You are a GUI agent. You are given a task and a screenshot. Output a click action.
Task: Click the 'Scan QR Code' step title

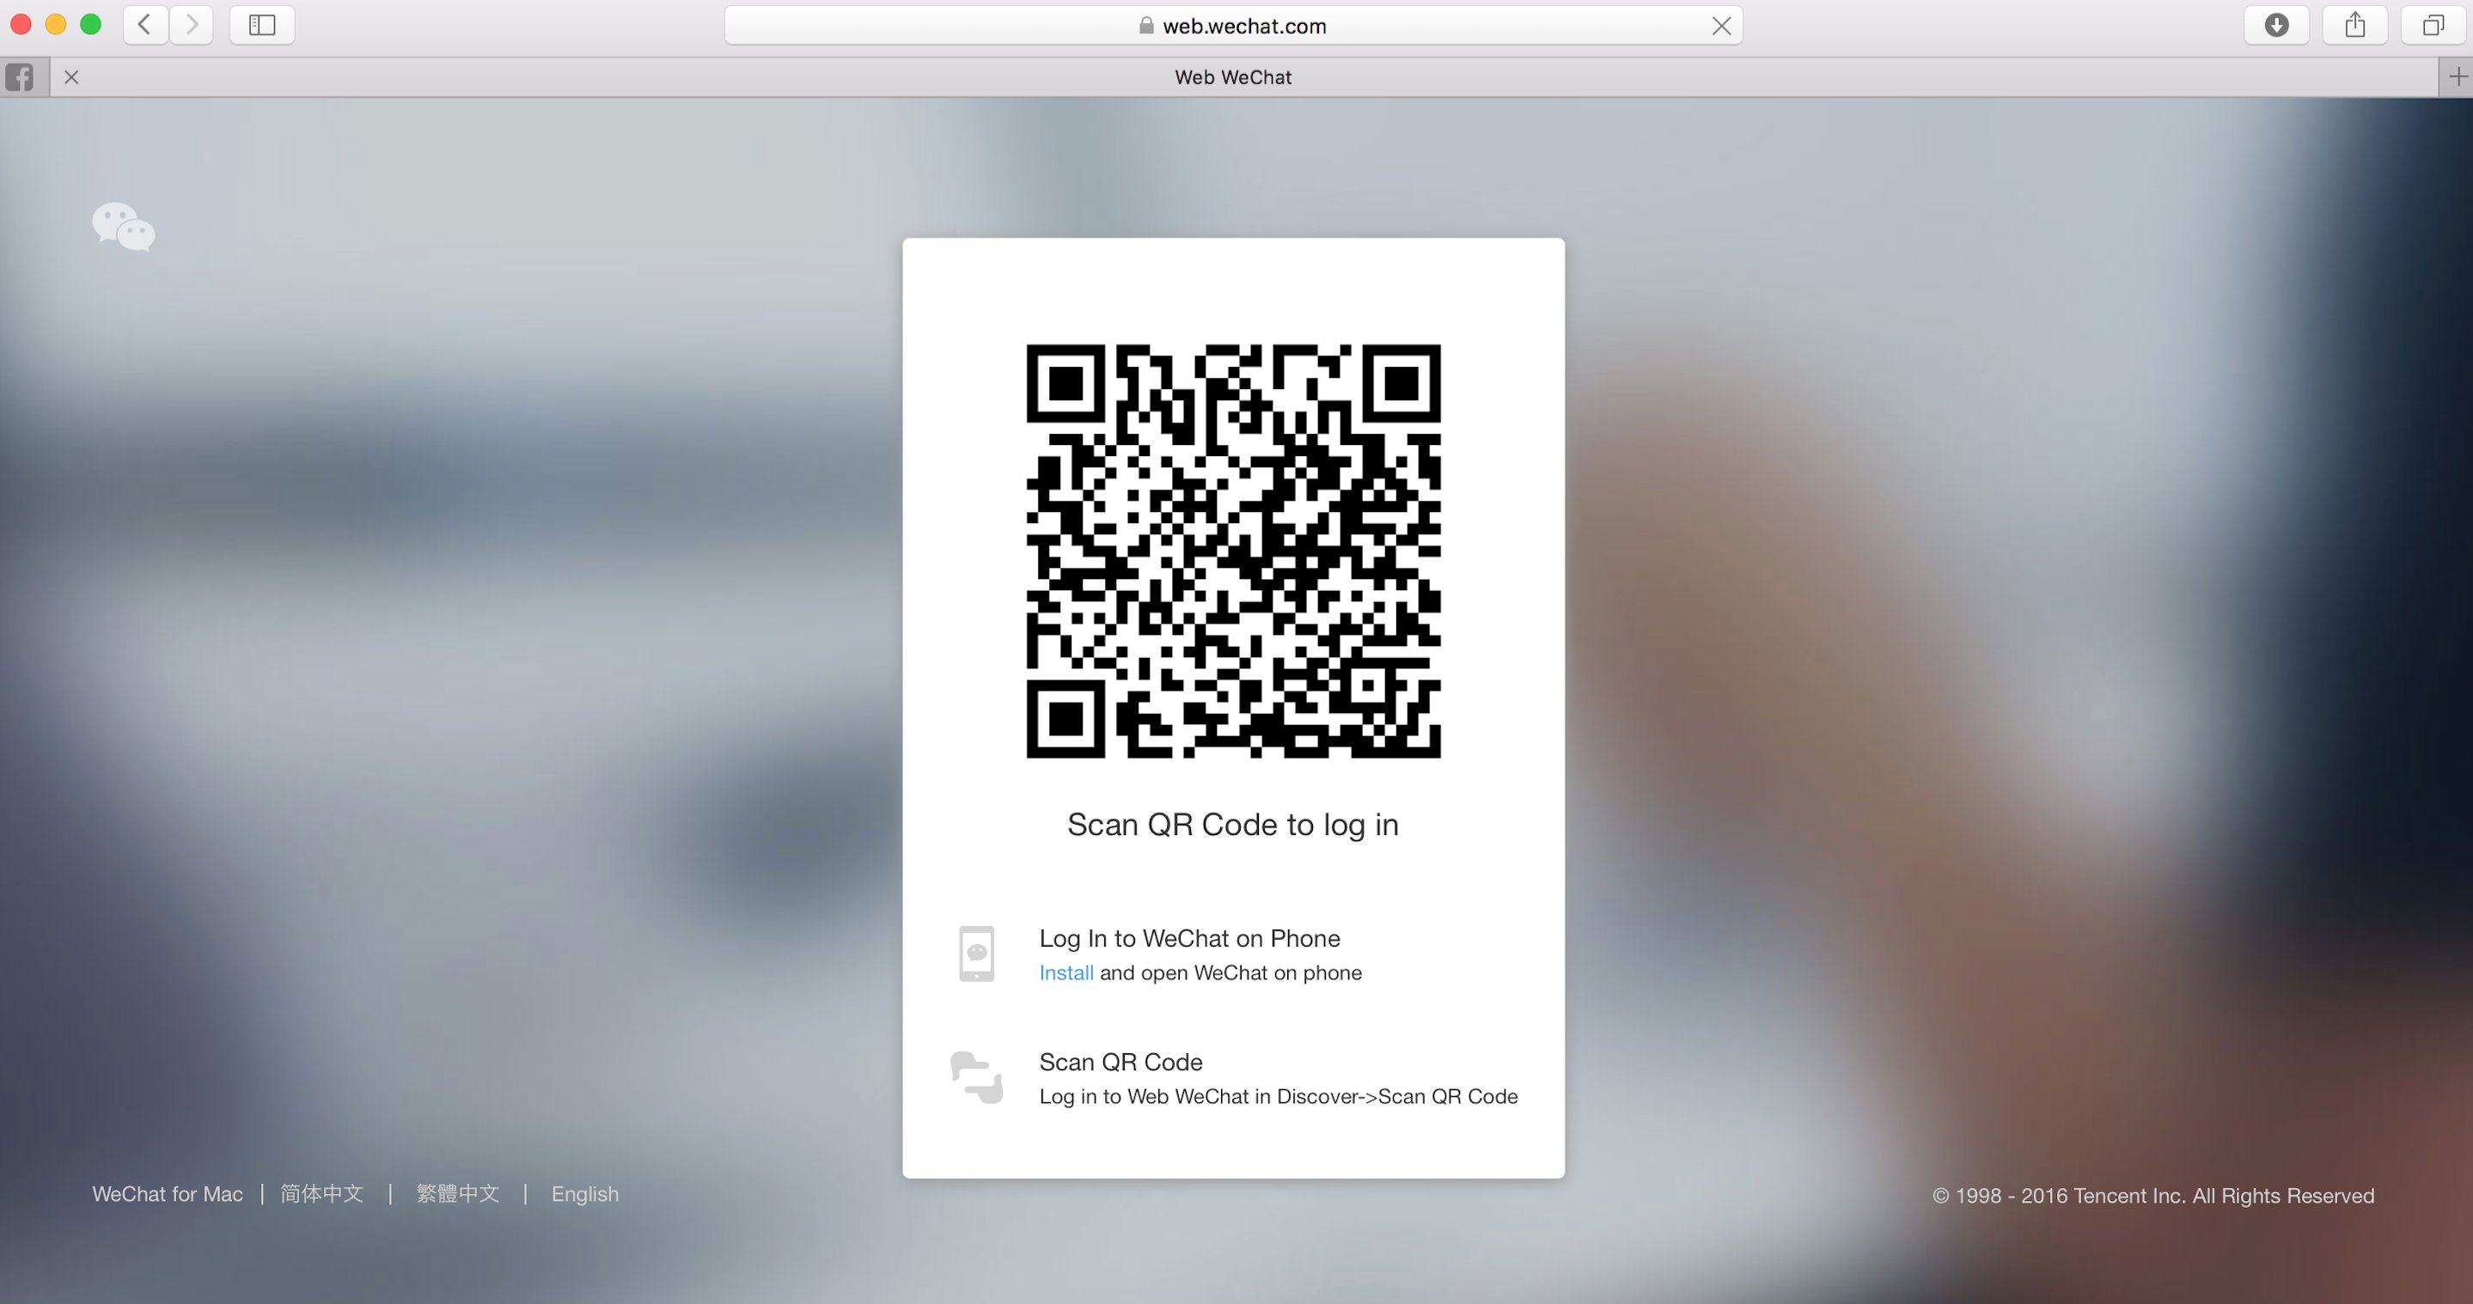click(x=1120, y=1063)
